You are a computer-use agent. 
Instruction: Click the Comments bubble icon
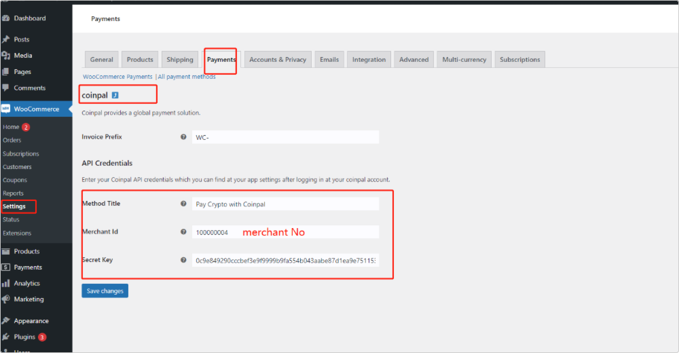5,88
